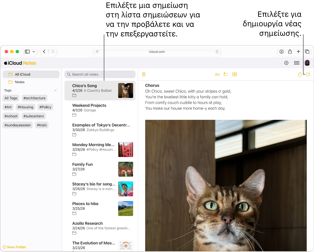Screen dimensions: 314x252
Task: Click the icloud.com address bar
Action: [157, 52]
